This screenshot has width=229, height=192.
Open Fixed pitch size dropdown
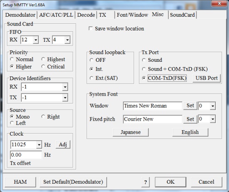pyautogui.click(x=213, y=119)
